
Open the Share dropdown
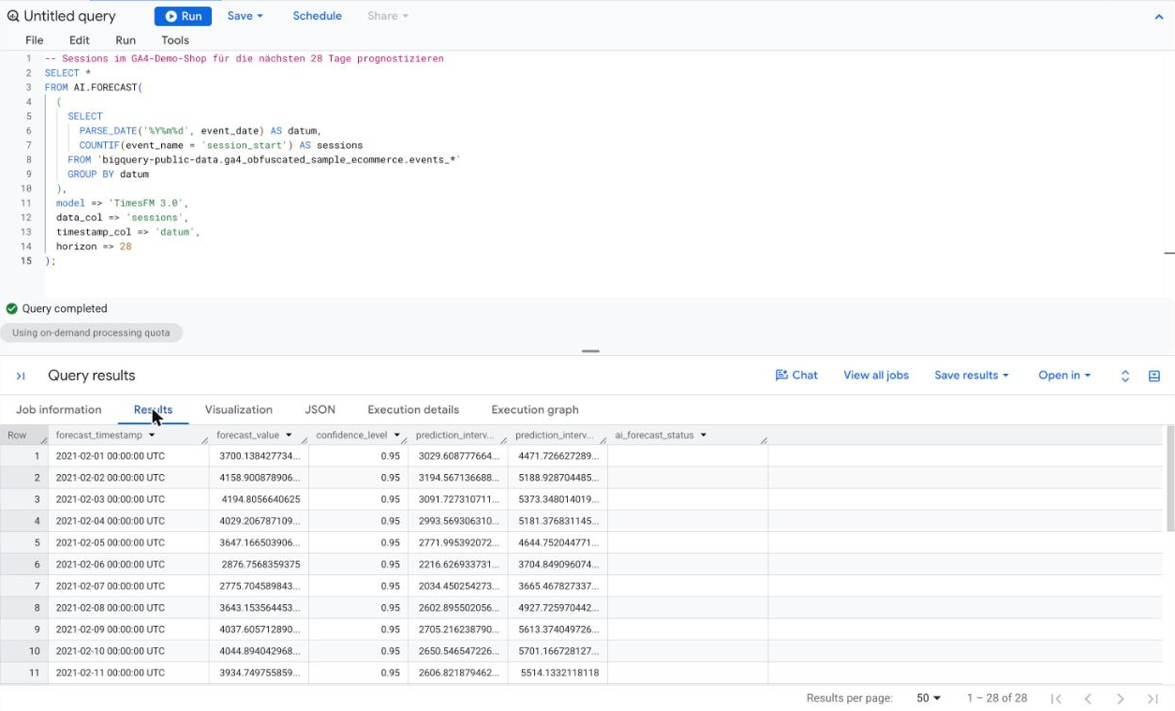point(388,16)
